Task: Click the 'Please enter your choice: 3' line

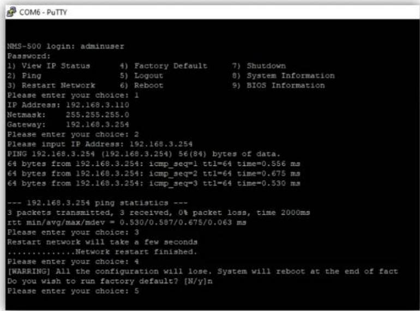Action: click(x=73, y=232)
